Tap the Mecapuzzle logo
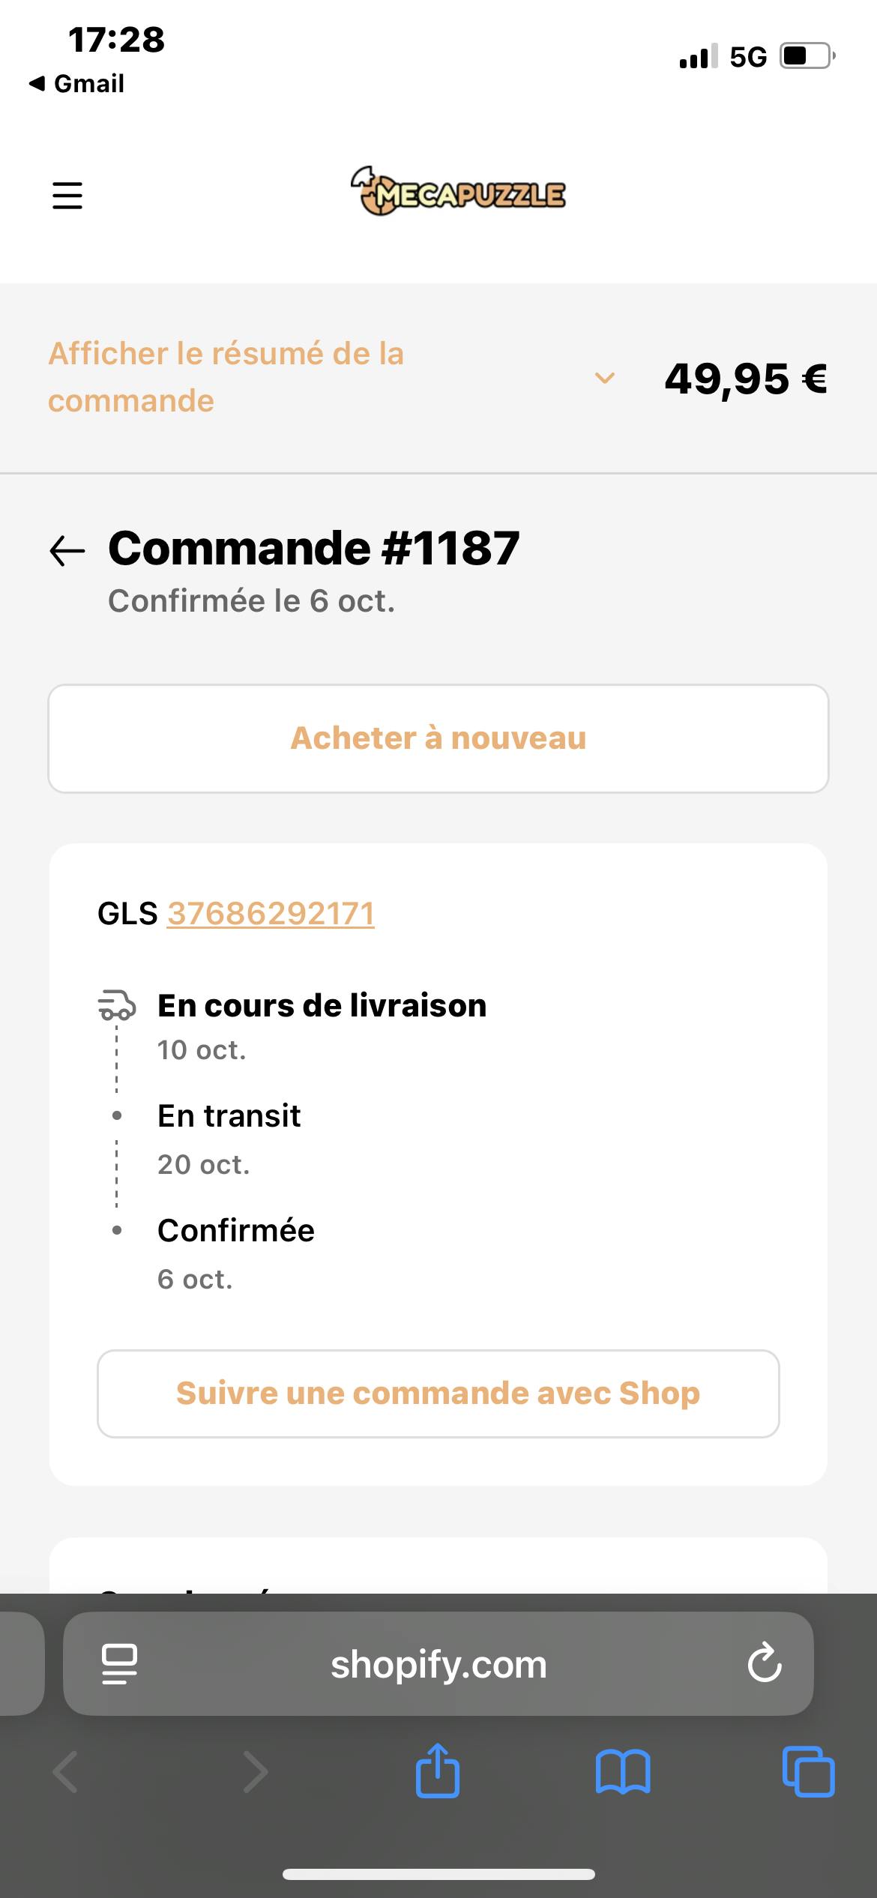This screenshot has height=1898, width=877. pos(458,193)
